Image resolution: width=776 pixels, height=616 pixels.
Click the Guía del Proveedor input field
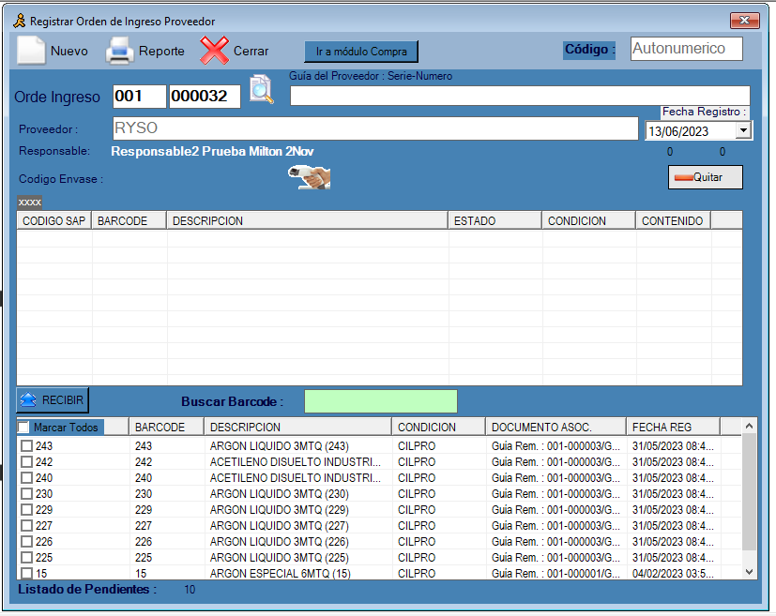520,96
